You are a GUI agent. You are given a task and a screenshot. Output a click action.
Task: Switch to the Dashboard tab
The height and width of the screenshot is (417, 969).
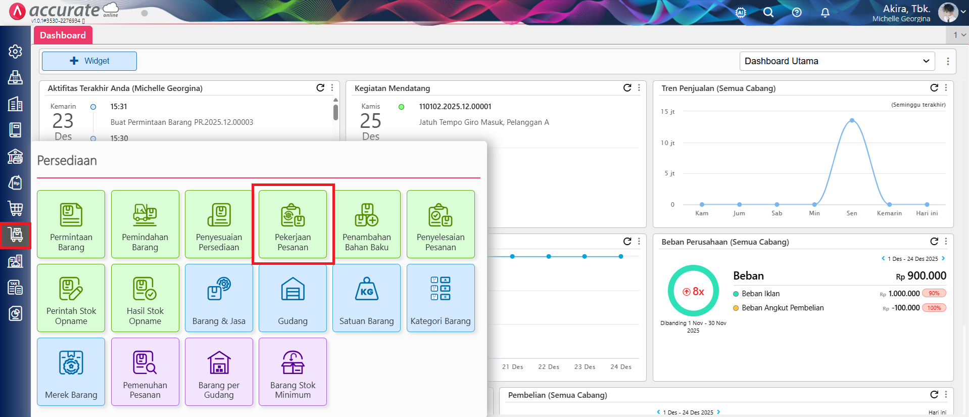[63, 35]
